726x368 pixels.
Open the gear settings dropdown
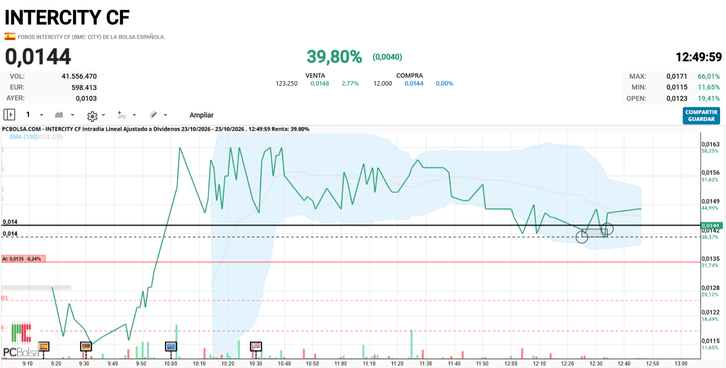(96, 115)
